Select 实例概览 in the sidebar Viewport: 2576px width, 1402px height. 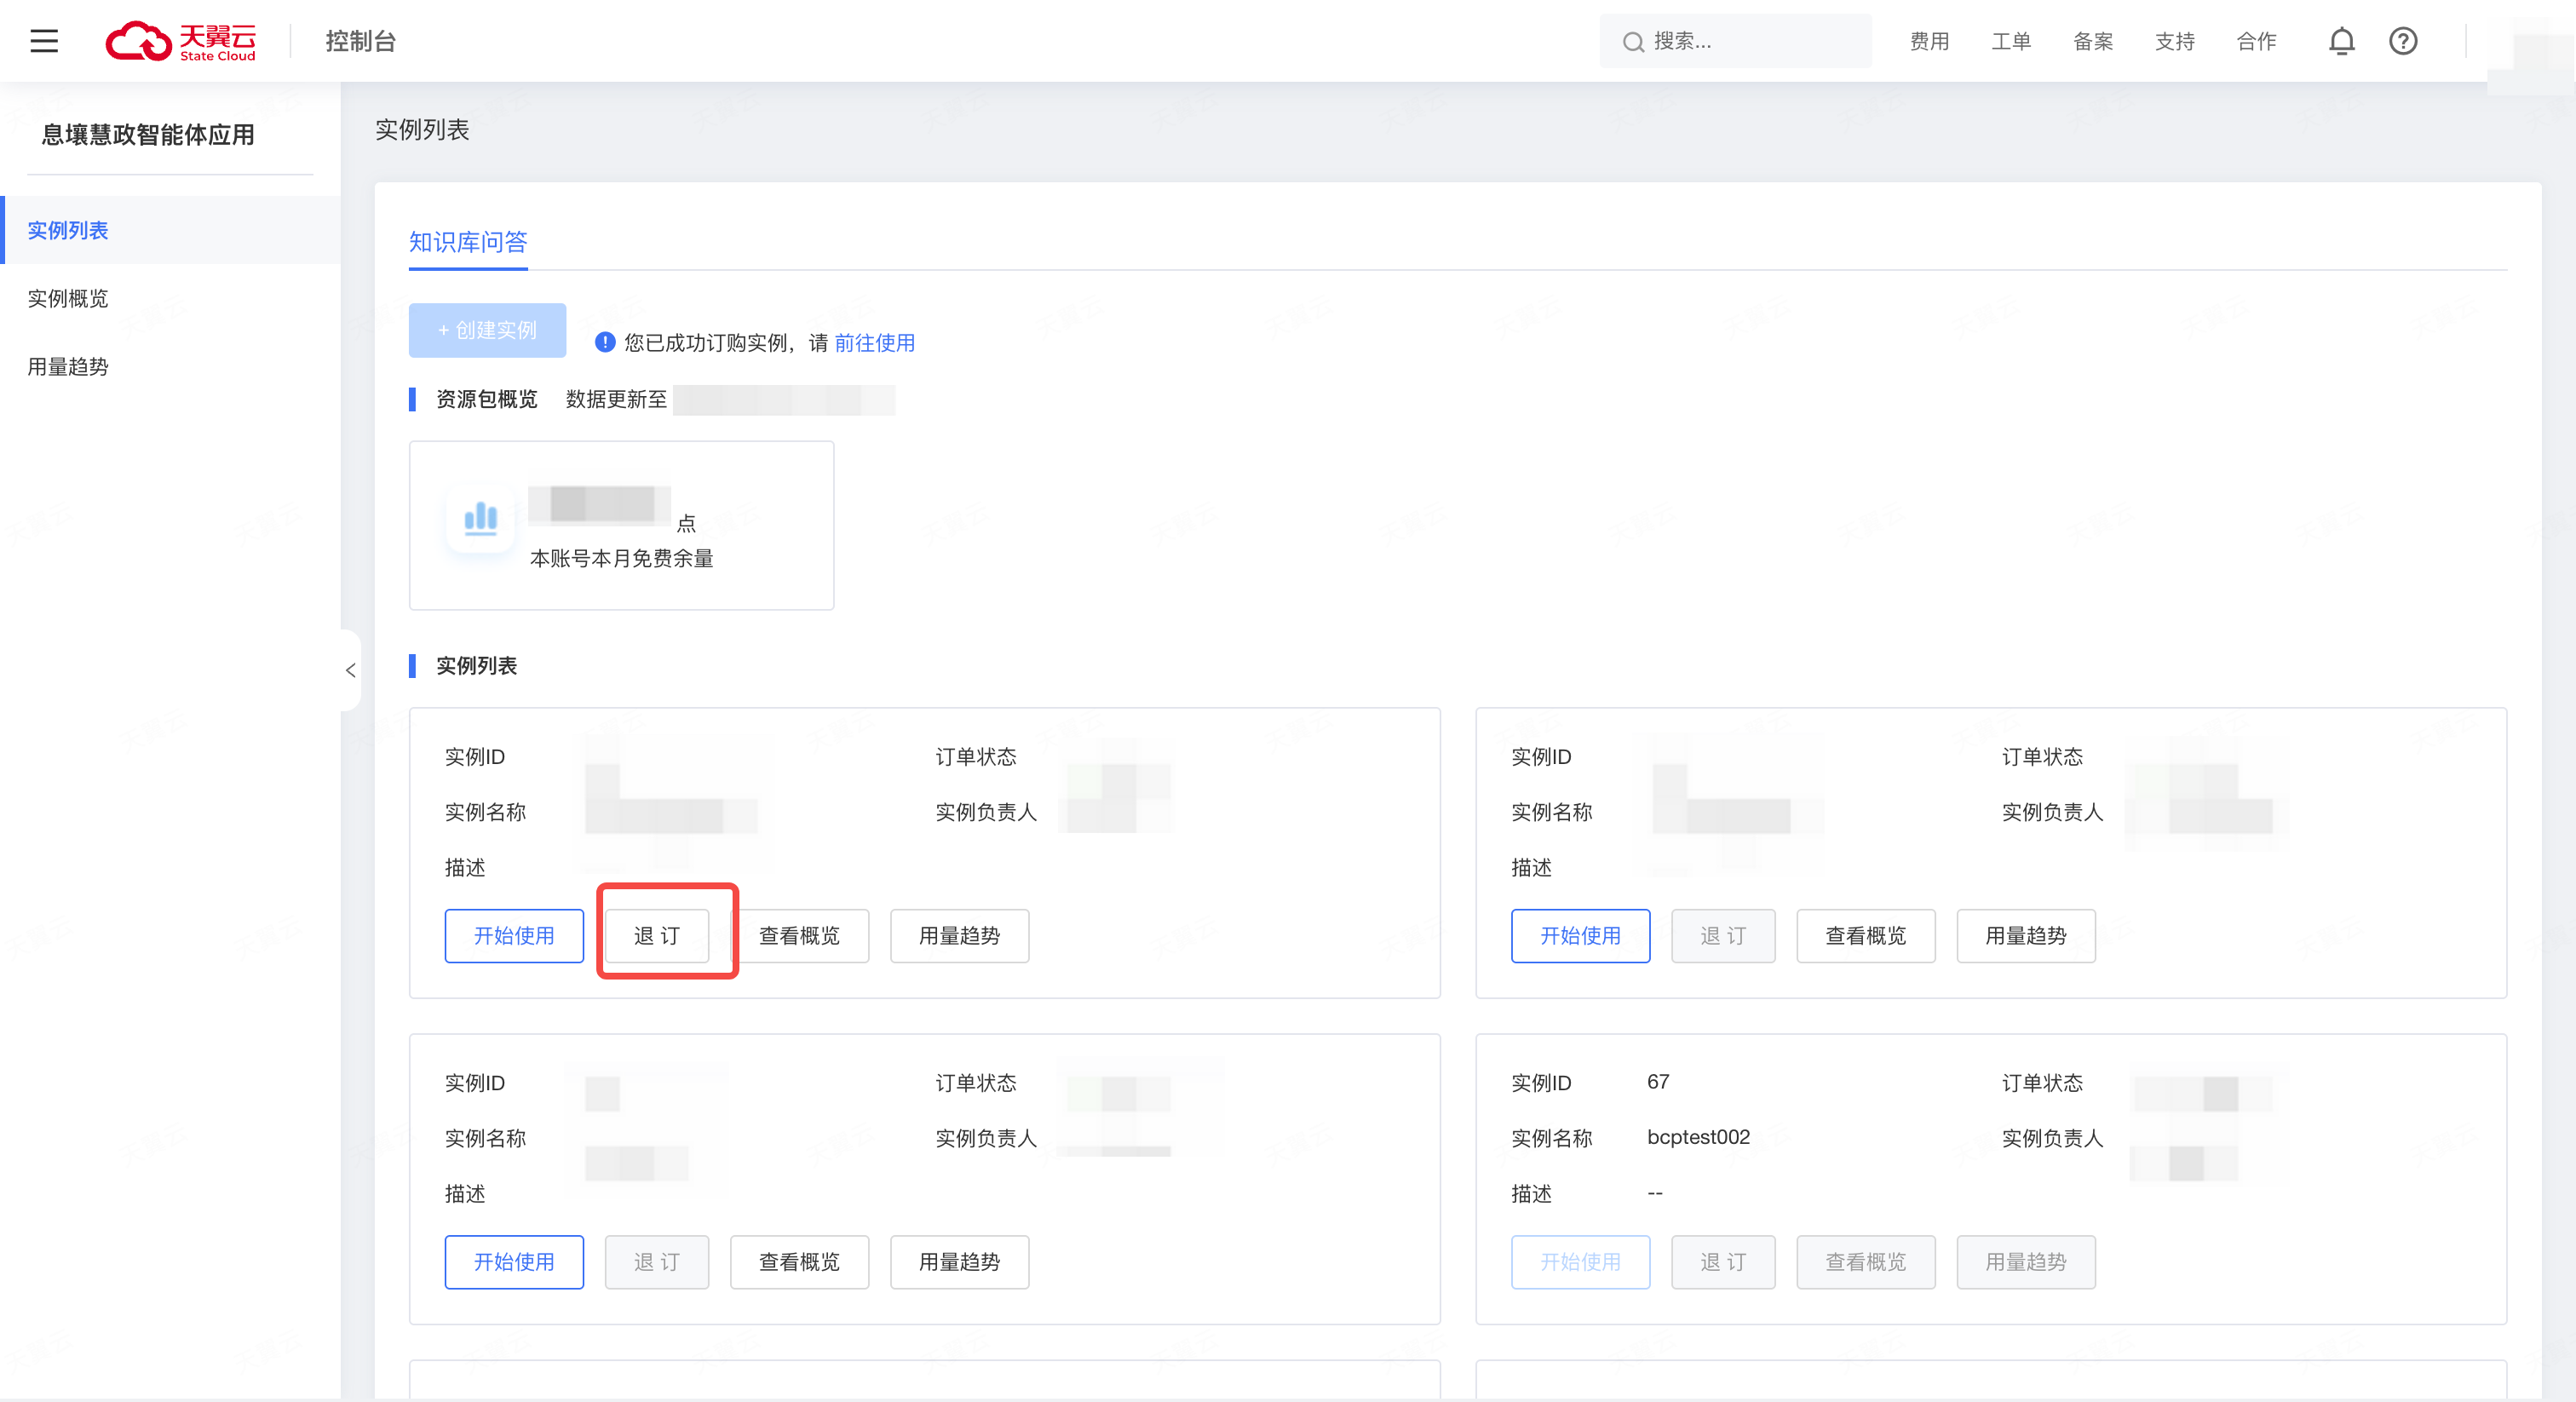(171, 298)
